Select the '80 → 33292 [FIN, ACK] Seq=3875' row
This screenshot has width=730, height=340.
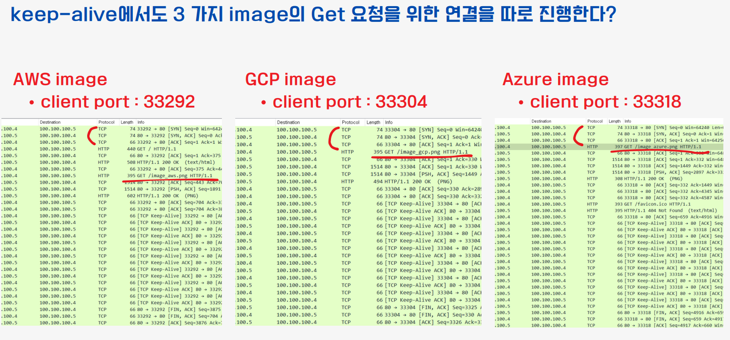[111, 310]
